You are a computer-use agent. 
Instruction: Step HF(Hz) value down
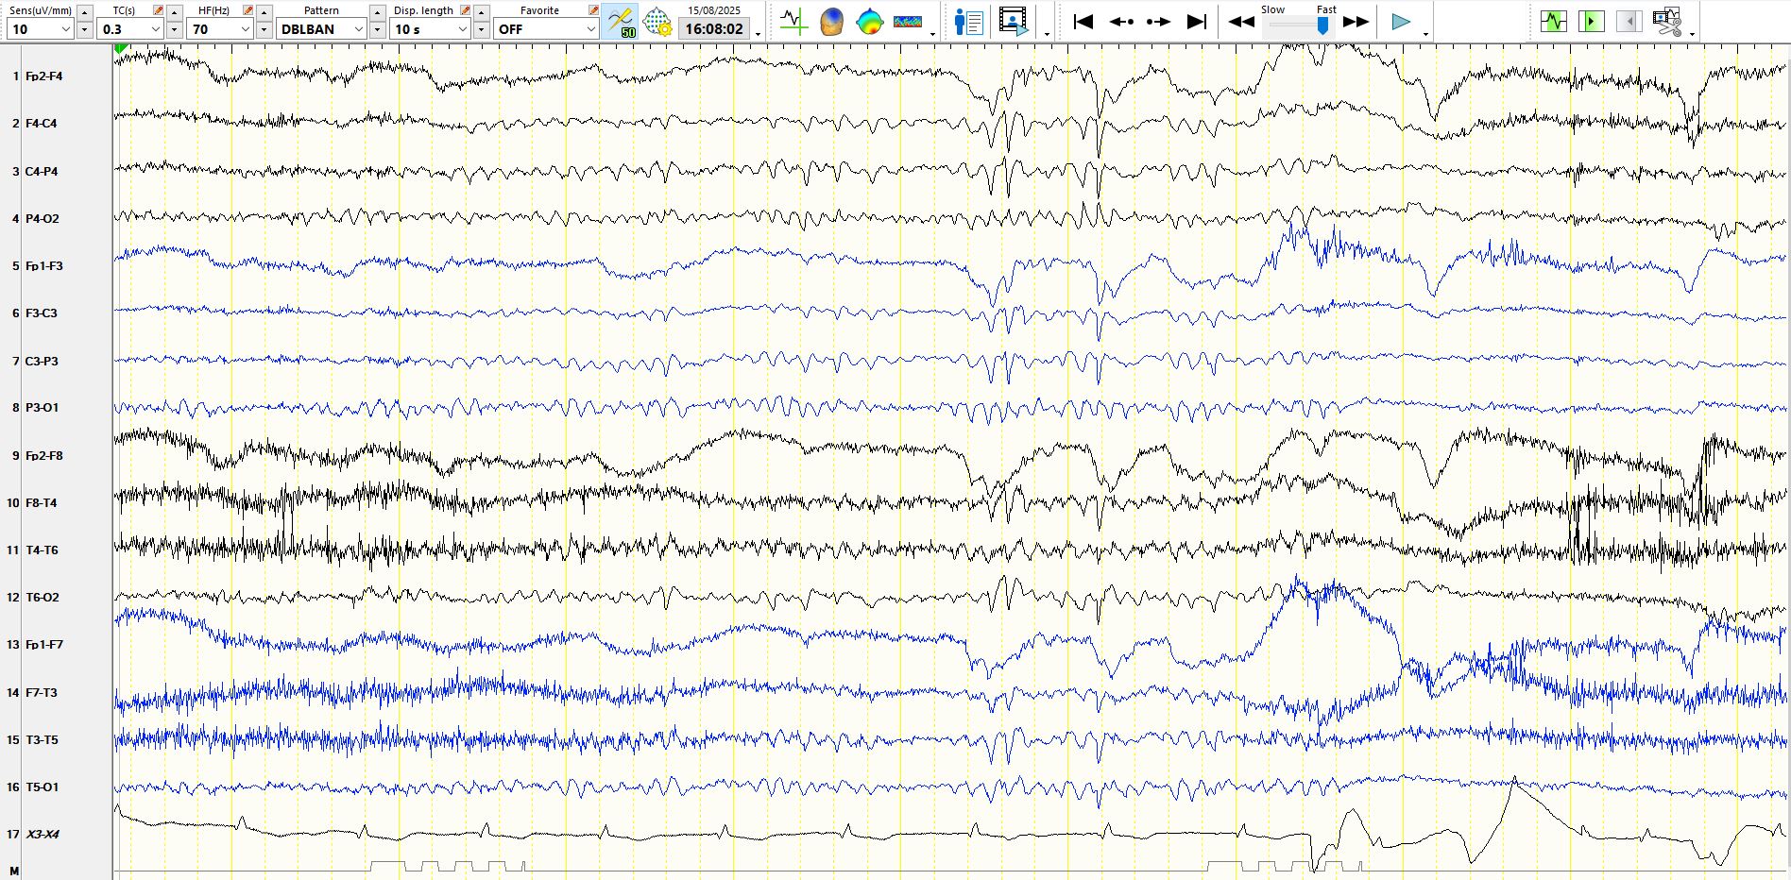tap(264, 29)
